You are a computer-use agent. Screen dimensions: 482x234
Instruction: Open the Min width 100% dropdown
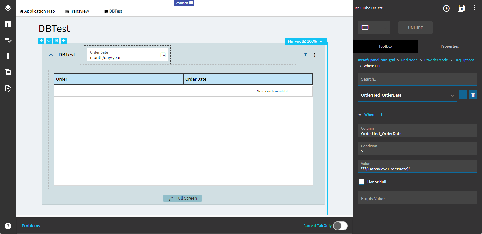pyautogui.click(x=306, y=41)
